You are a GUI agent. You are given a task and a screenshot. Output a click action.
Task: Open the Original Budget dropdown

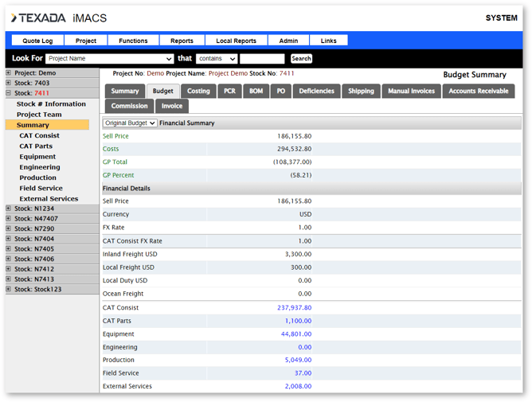(x=130, y=123)
